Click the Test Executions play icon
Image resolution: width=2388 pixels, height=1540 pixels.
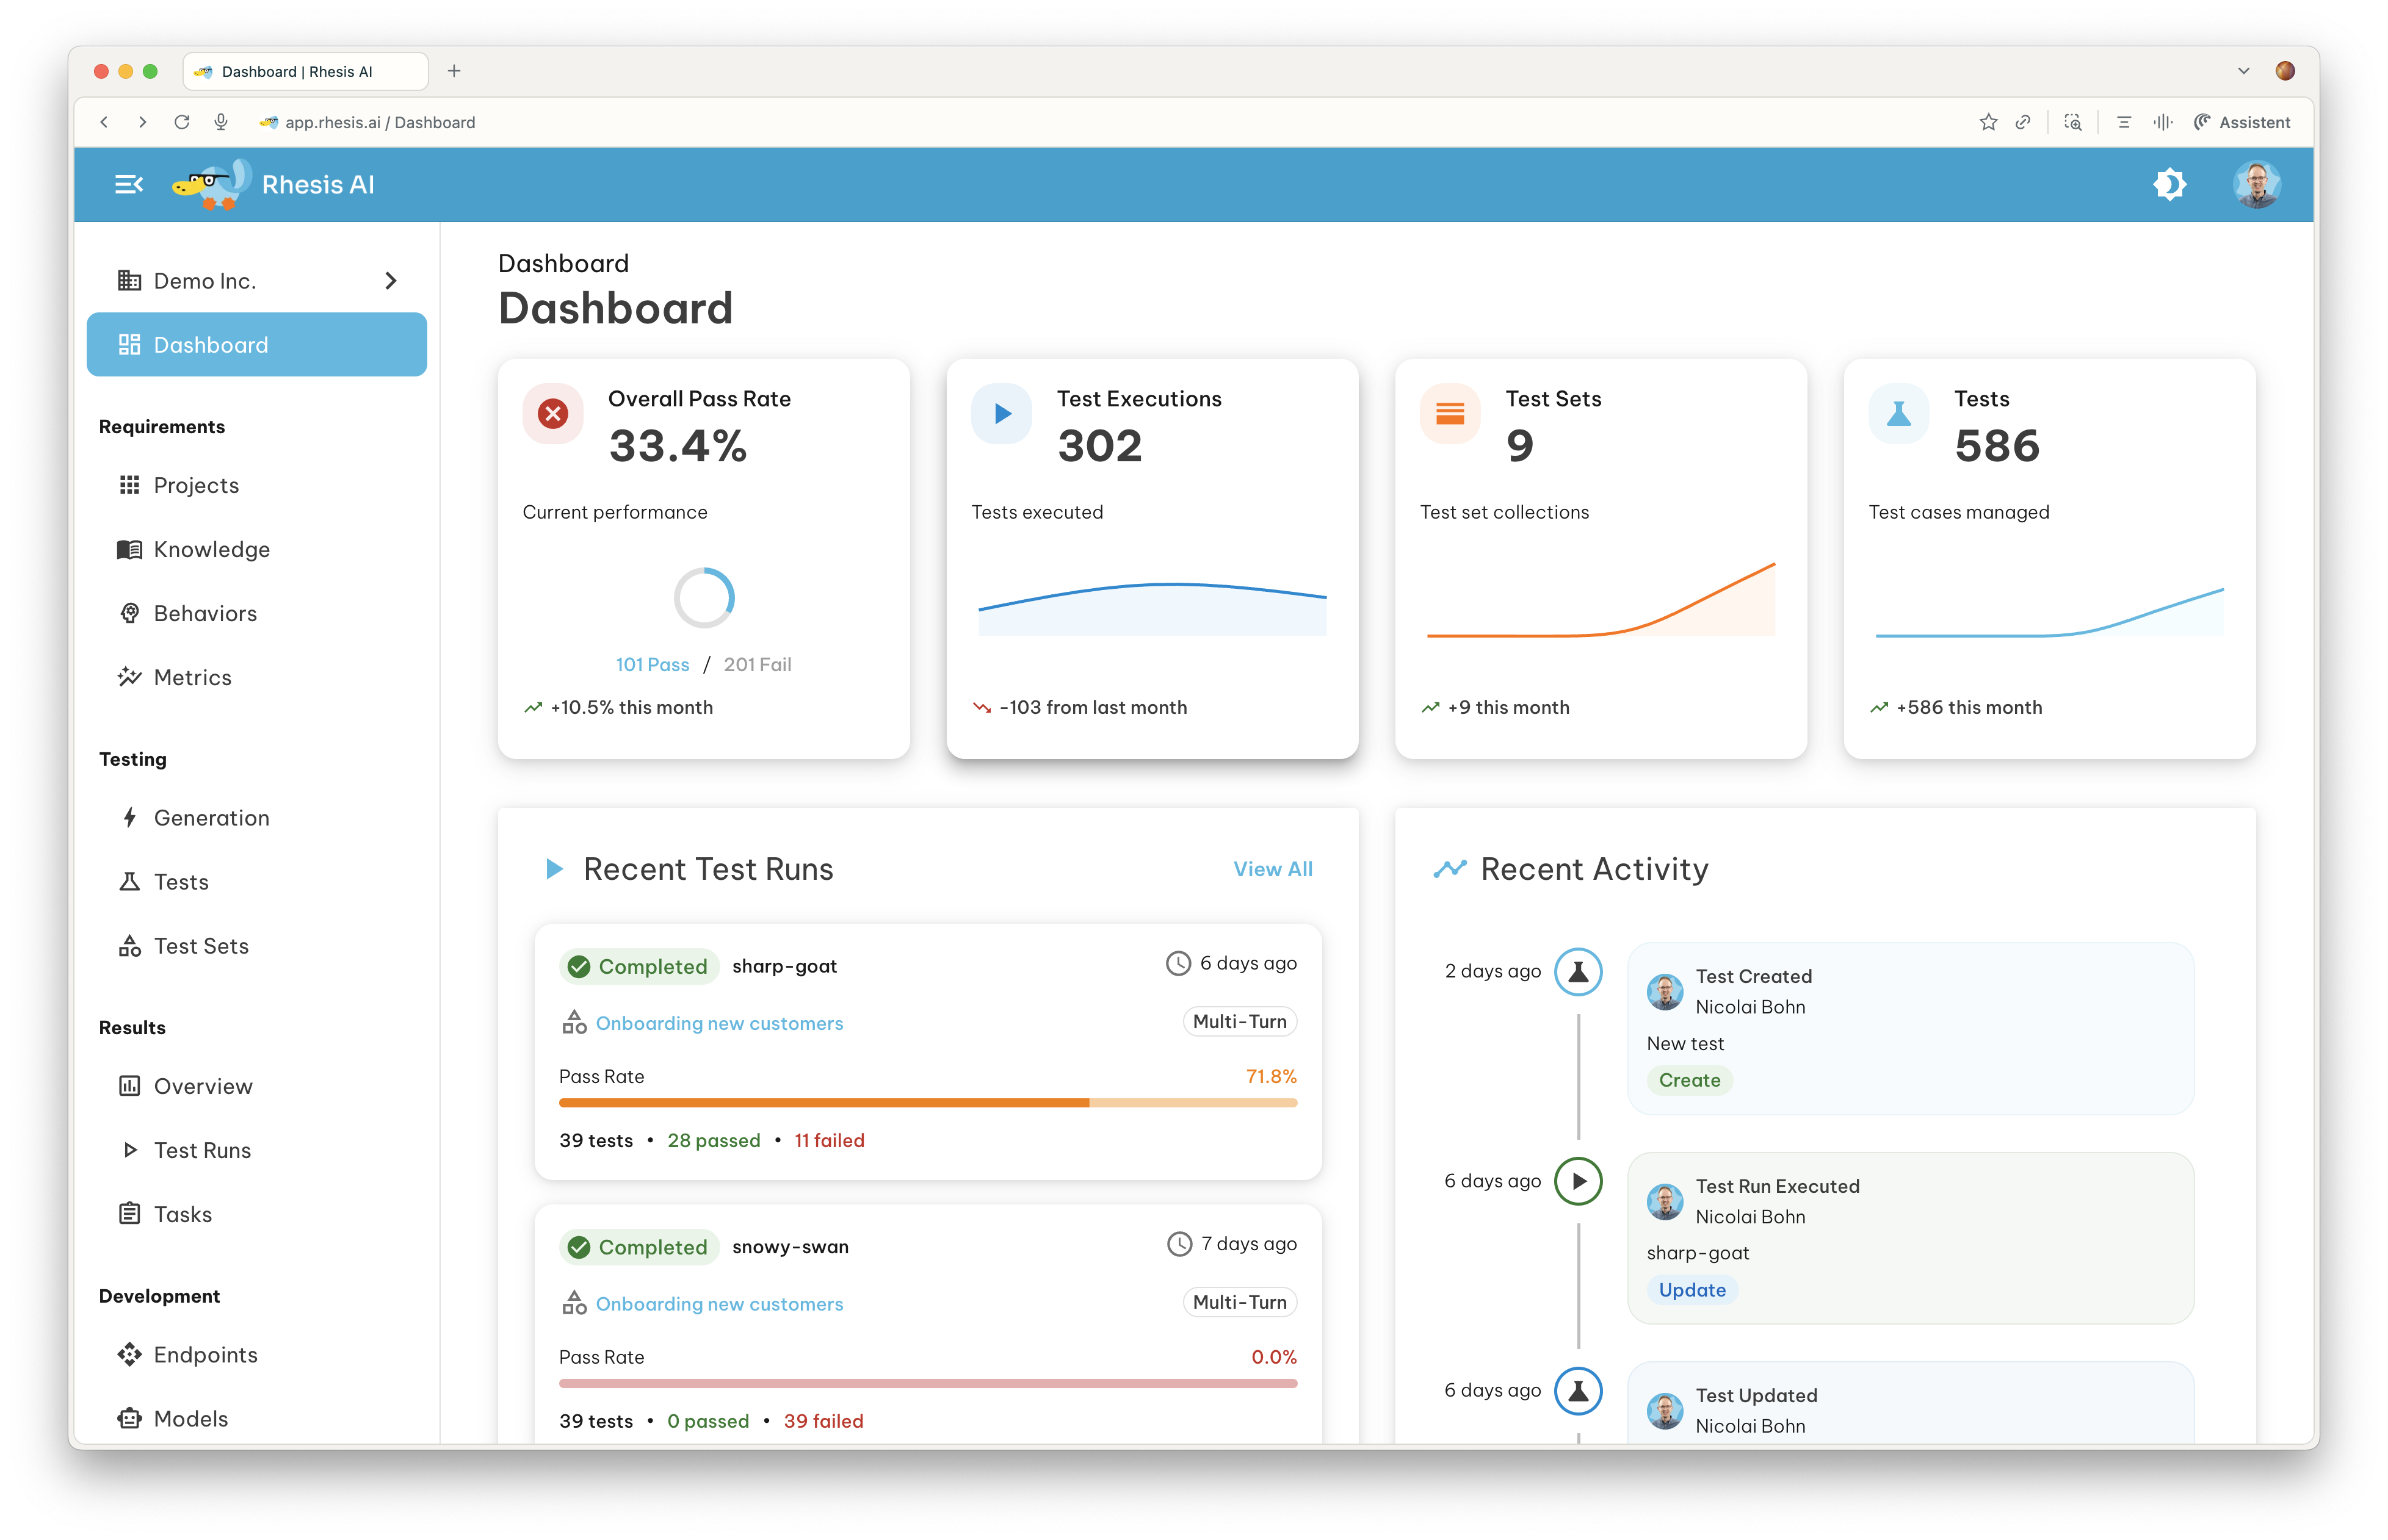point(1000,413)
